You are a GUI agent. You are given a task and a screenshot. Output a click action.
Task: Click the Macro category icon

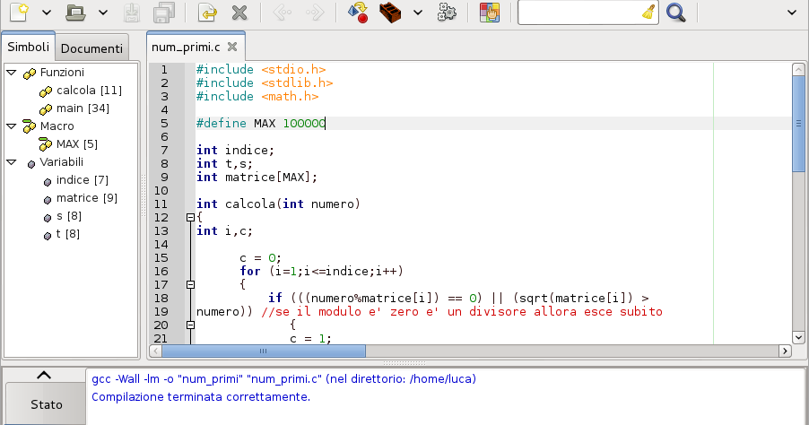tap(30, 126)
